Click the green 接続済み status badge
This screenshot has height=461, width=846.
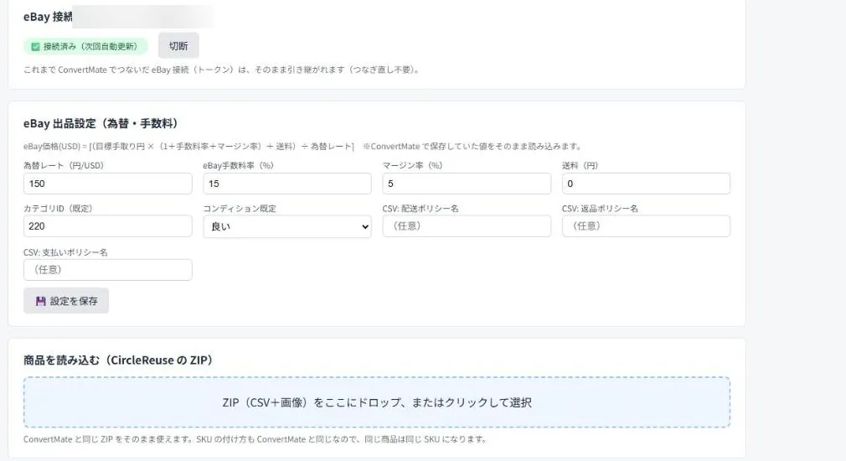[x=85, y=46]
